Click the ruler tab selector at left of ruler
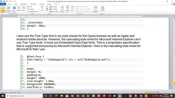Image resolution: width=175 pixels, height=98 pixels. point(1,16)
